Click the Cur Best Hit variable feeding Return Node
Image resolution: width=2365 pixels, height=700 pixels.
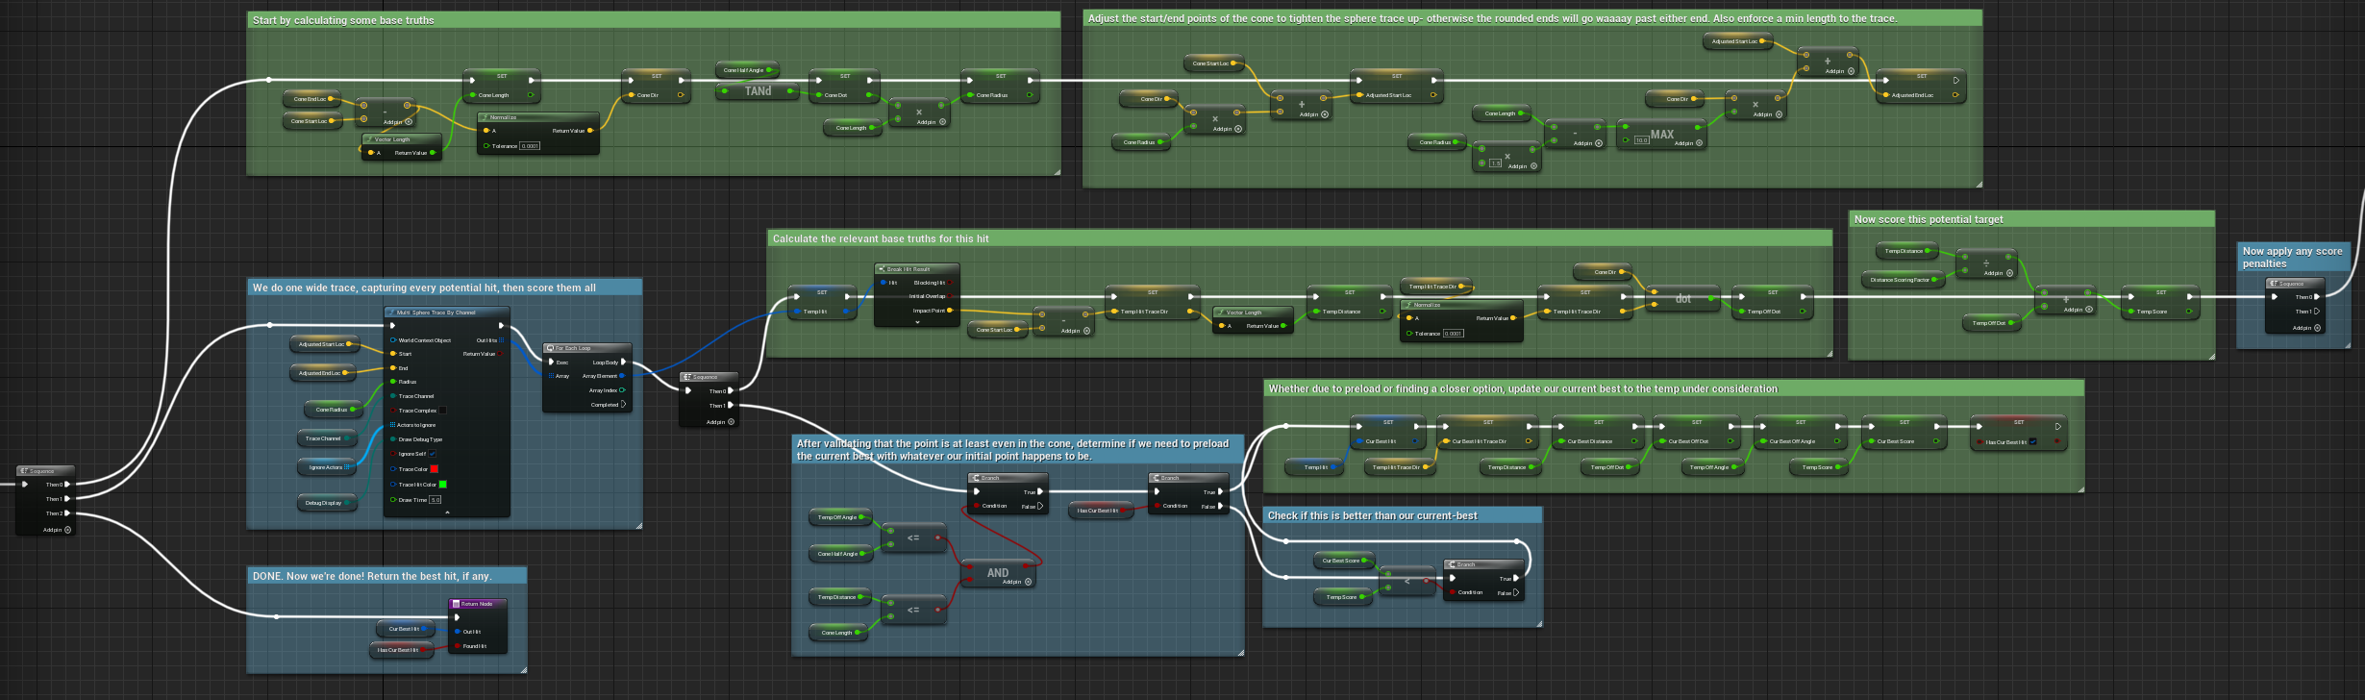click(x=406, y=629)
